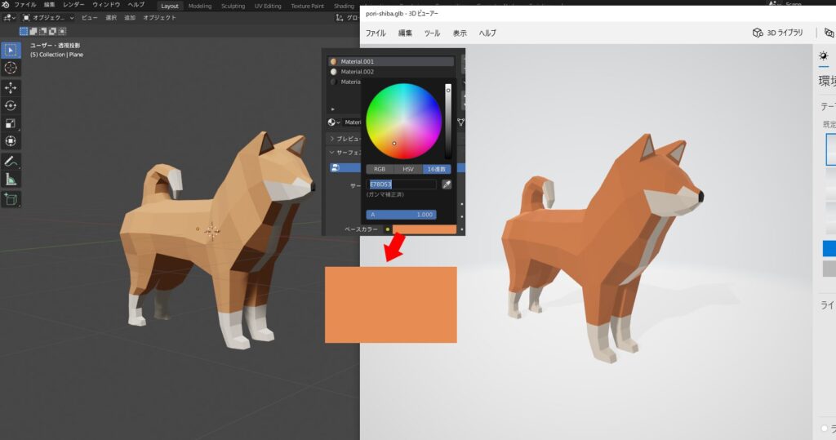Viewport: 836px width, 440px height.
Task: Click the eyedropper color picker icon
Action: tap(447, 184)
